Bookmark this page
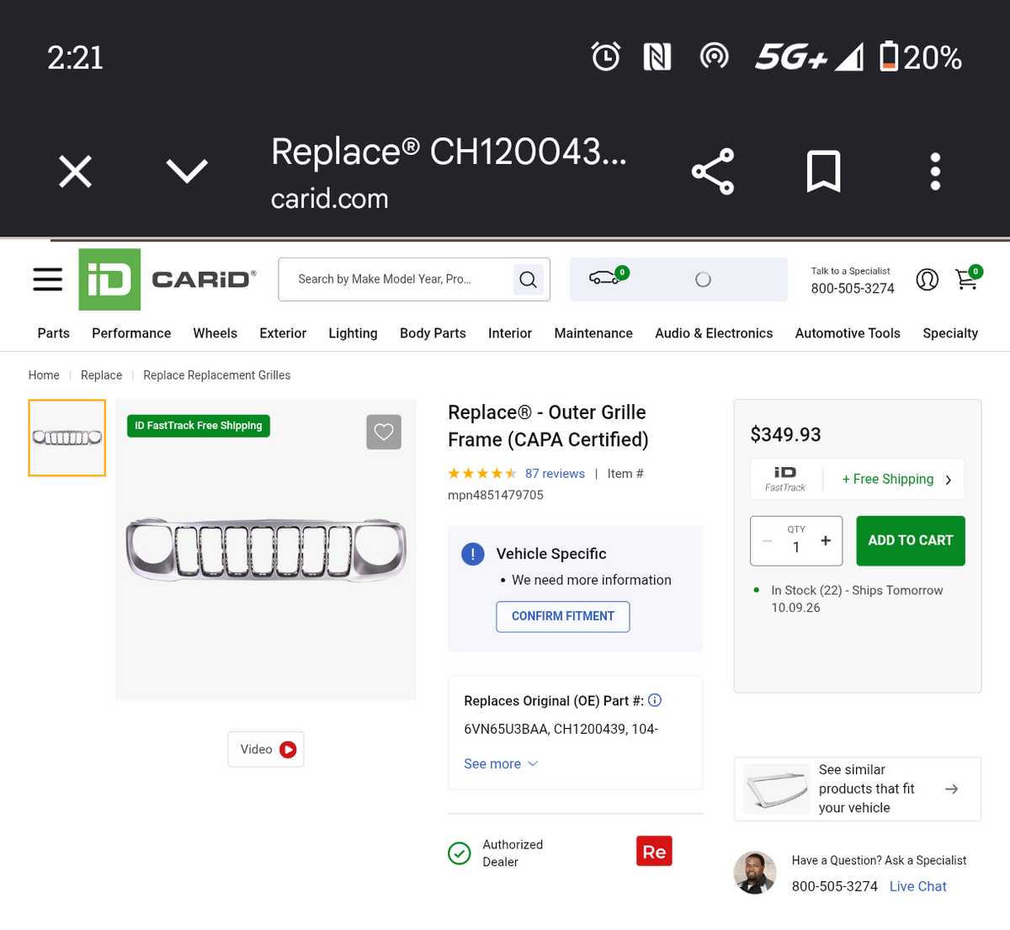This screenshot has width=1010, height=930. [823, 172]
